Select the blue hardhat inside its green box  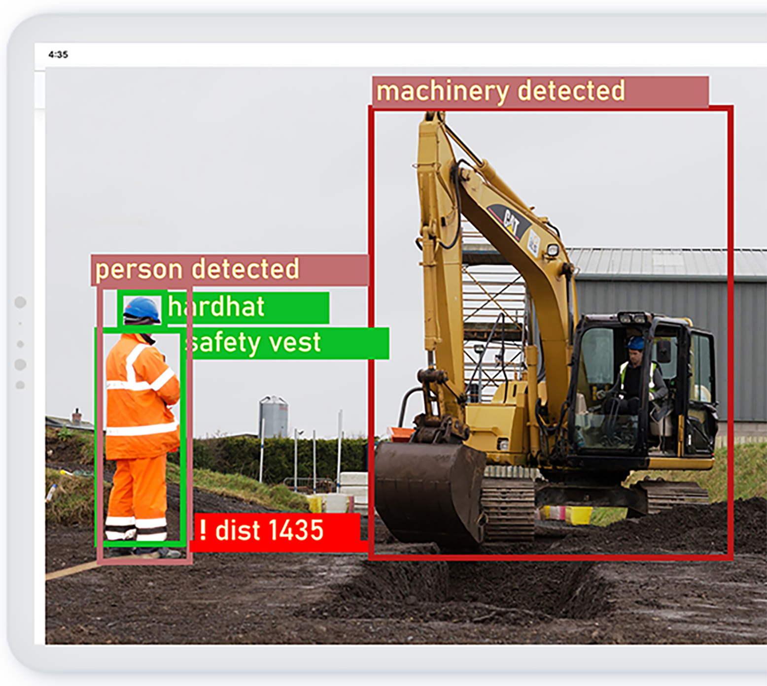tap(139, 307)
